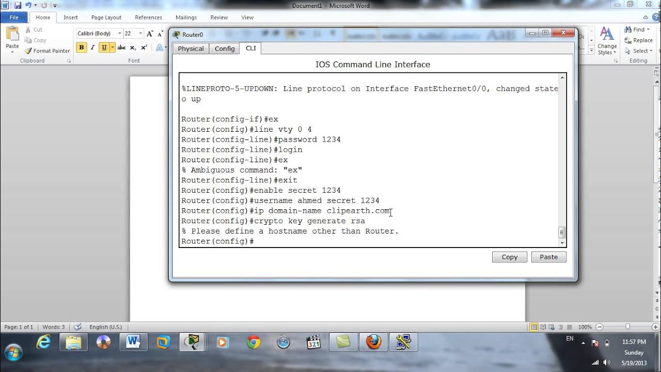Select Web Layout view icon
The width and height of the screenshot is (661, 372).
(x=552, y=327)
